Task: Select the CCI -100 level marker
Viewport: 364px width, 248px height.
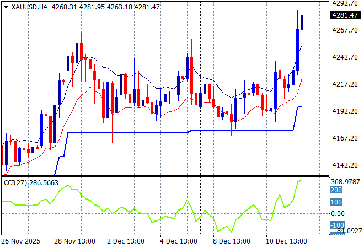Action: click(x=337, y=225)
